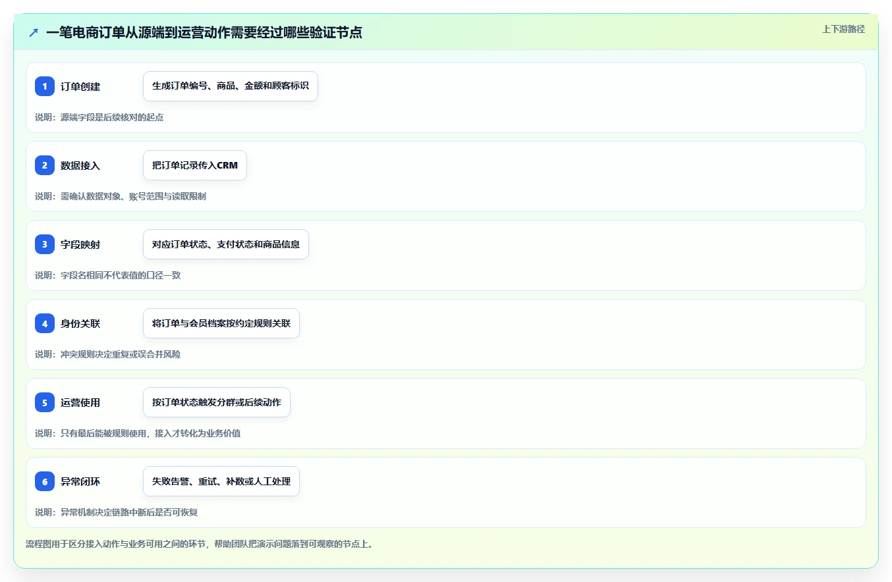Click step badge 5 for 运营使用

click(x=45, y=402)
